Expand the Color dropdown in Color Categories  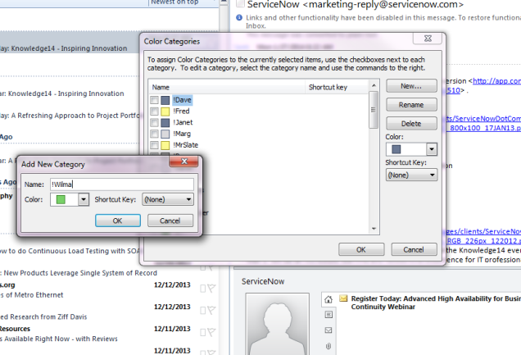coord(432,149)
